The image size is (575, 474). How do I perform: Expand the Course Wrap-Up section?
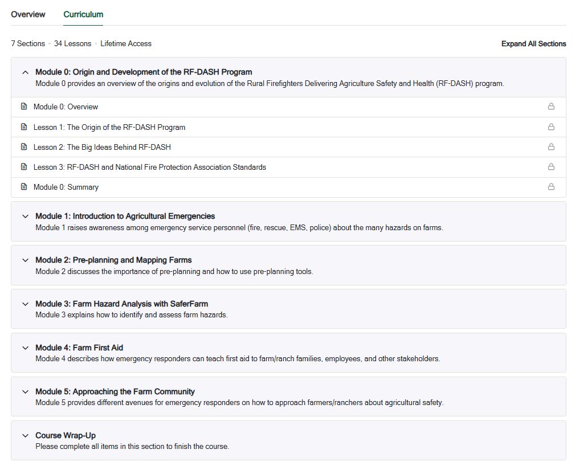pos(25,436)
